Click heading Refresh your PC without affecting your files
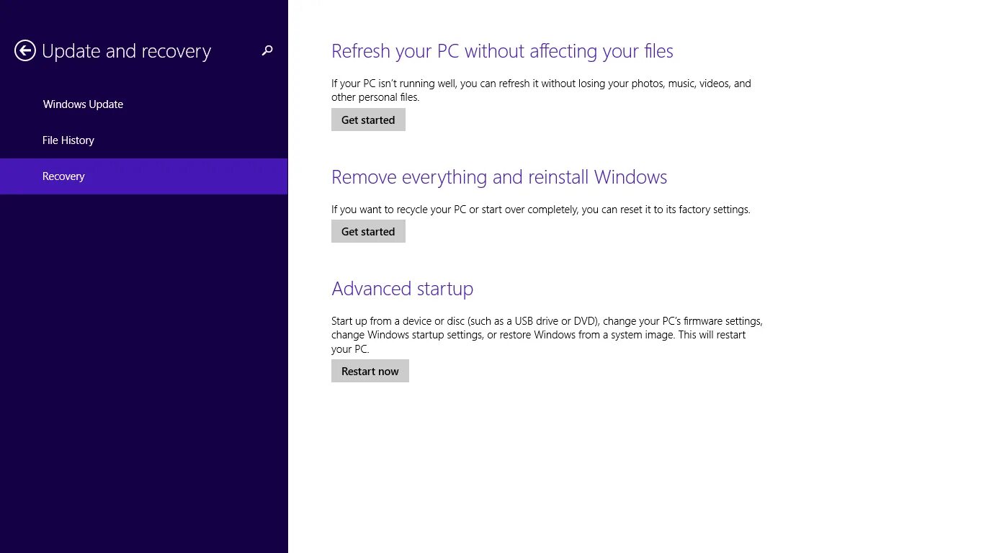This screenshot has width=984, height=553. (x=502, y=51)
